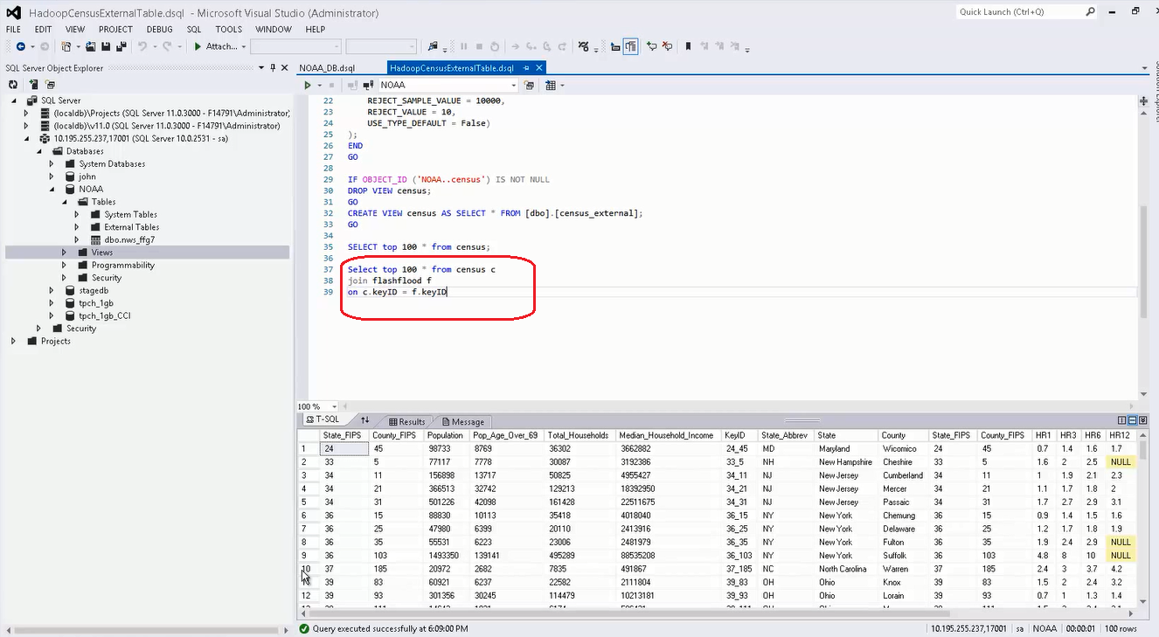Open the FILE menu
The width and height of the screenshot is (1159, 637).
(x=13, y=29)
